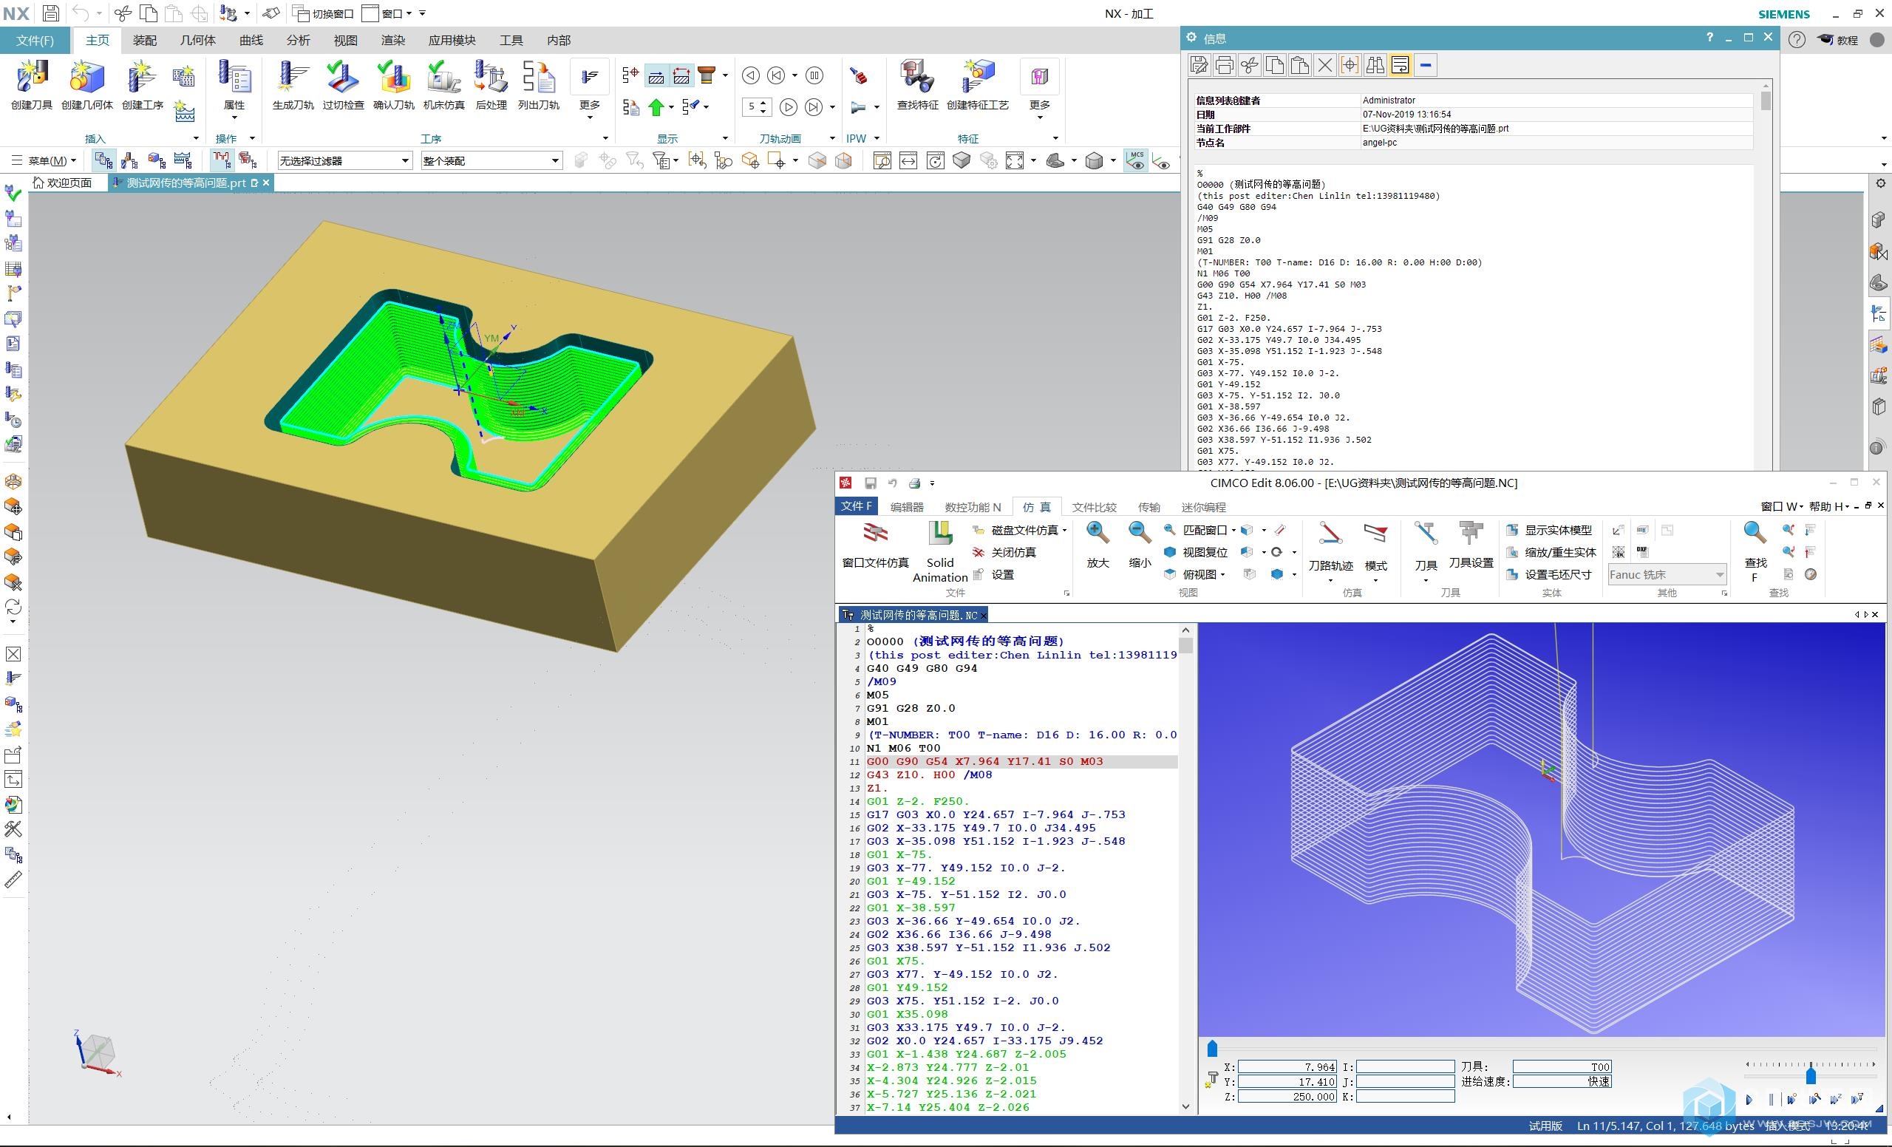Switch to the 装配 ribbon tab

[x=144, y=40]
